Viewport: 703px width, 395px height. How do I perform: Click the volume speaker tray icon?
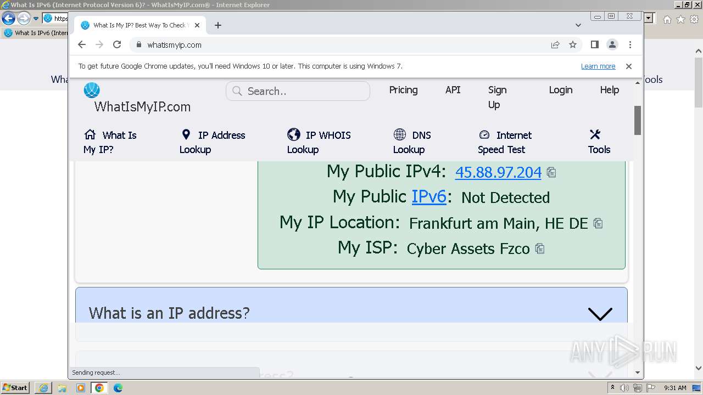click(624, 388)
